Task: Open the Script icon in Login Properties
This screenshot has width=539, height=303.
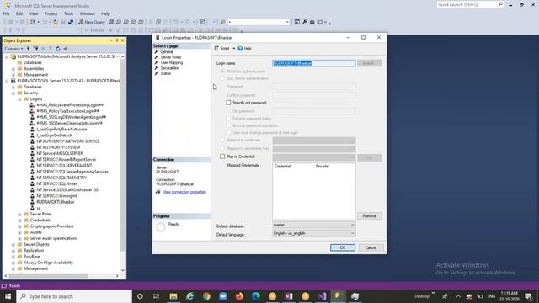Action: coord(216,49)
